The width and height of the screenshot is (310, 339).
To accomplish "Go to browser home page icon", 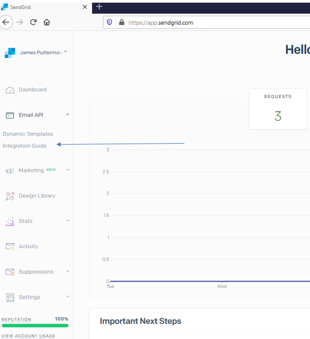I will click(x=47, y=22).
